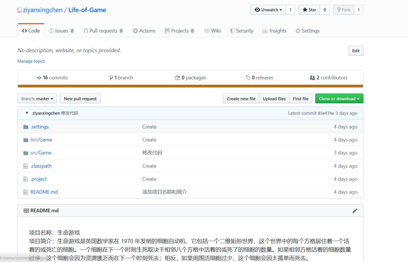
Task: Open the Wiki tab
Action: pos(212,31)
